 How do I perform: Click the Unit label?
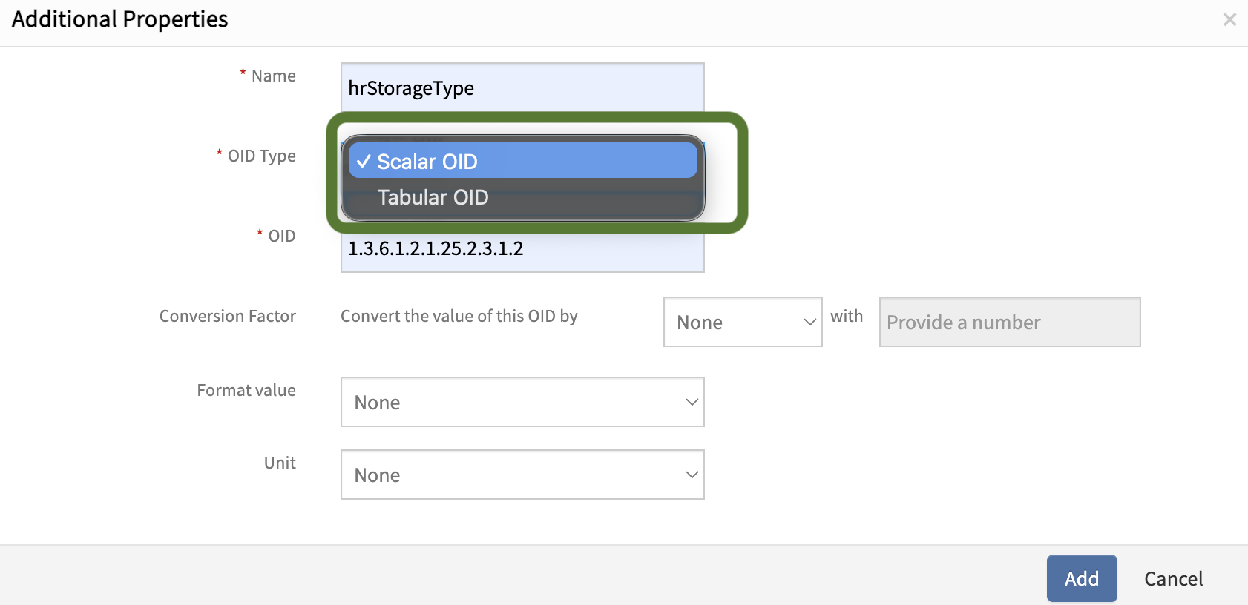280,463
